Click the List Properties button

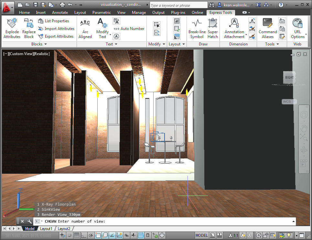click(54, 21)
